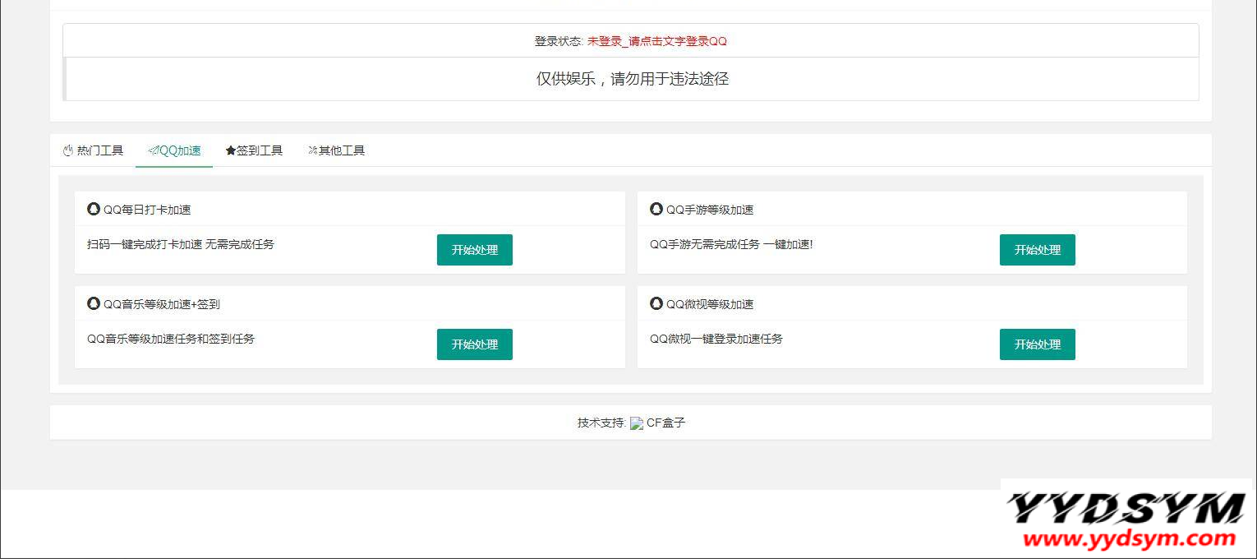Launch 开始处理 for QQ微视等级加速
The width and height of the screenshot is (1257, 559).
pyautogui.click(x=1037, y=344)
